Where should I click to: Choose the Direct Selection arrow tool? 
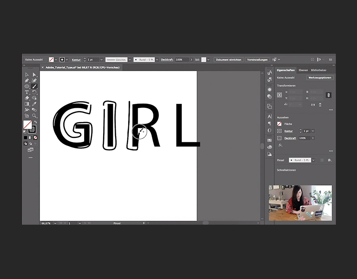coord(35,75)
